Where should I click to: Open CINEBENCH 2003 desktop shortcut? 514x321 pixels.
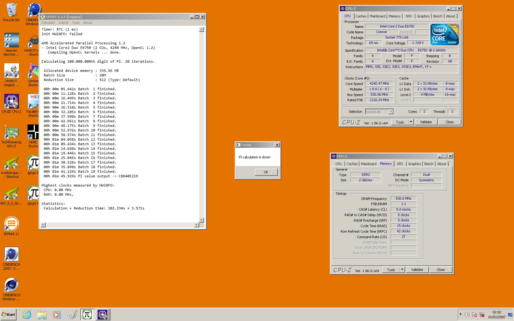pos(11,259)
